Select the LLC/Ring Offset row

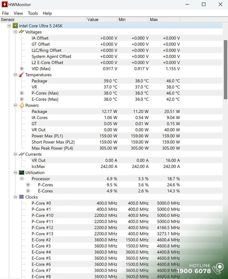pyautogui.click(x=127, y=50)
